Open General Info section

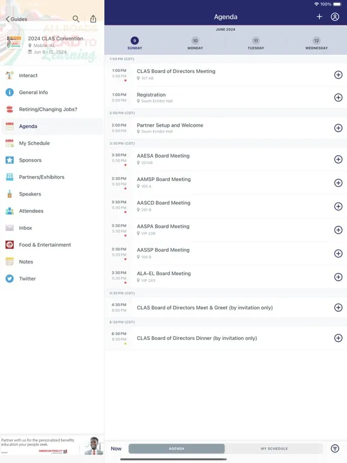click(x=52, y=92)
